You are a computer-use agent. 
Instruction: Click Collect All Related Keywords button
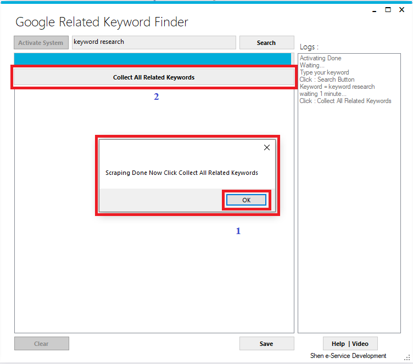point(154,77)
